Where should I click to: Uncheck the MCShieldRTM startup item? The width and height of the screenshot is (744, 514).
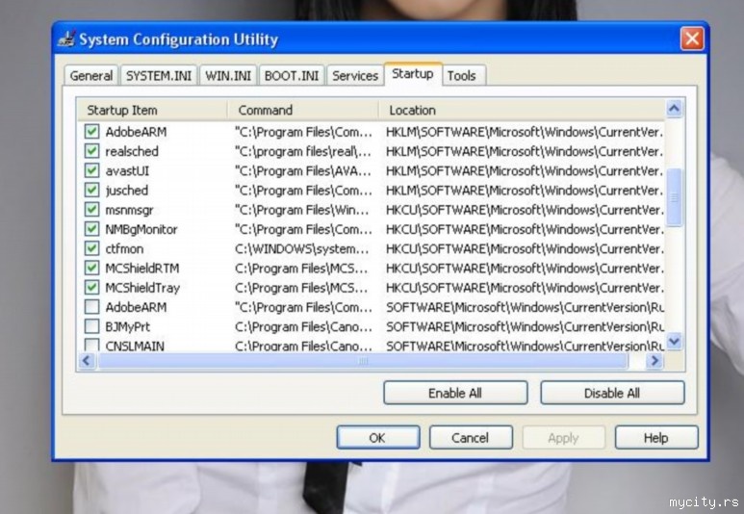91,268
